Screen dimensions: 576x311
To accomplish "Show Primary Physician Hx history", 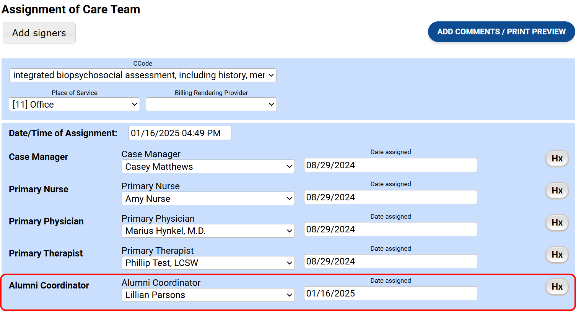I will point(557,222).
